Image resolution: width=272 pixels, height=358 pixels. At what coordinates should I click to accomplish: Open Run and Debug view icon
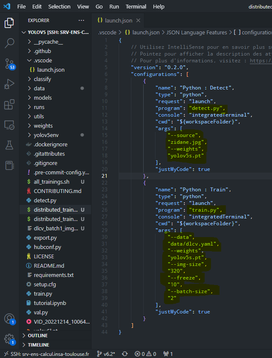9,84
